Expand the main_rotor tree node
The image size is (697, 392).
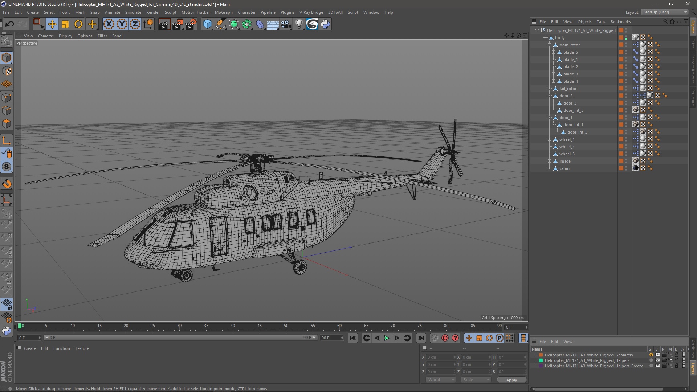pos(550,45)
